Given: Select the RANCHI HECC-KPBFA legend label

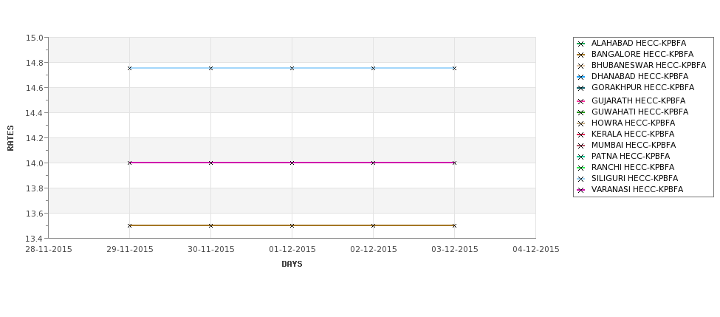Looking at the screenshot, I should tap(633, 167).
